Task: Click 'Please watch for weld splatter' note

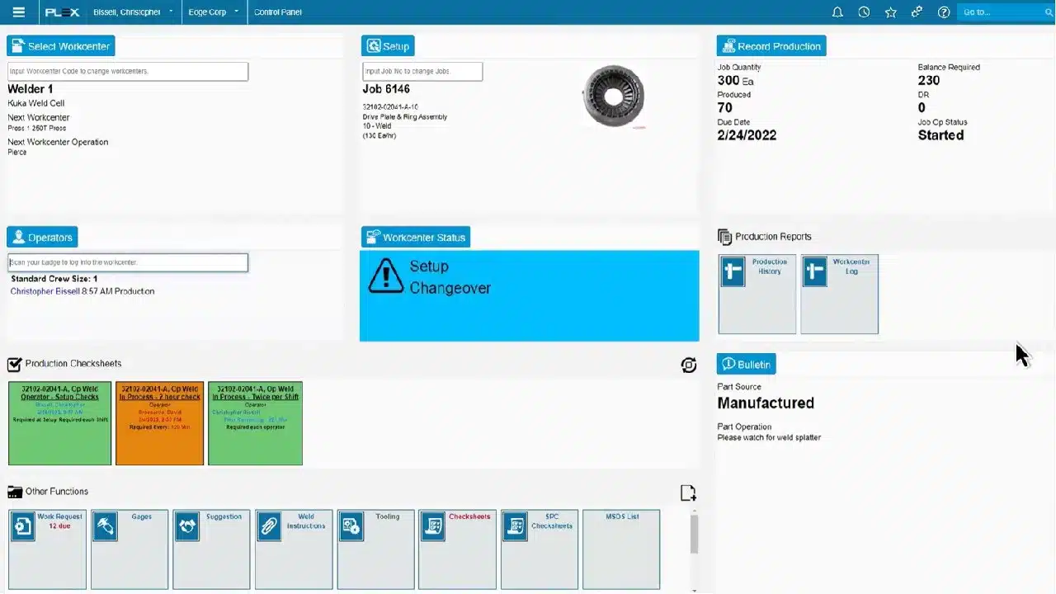Action: click(x=769, y=437)
